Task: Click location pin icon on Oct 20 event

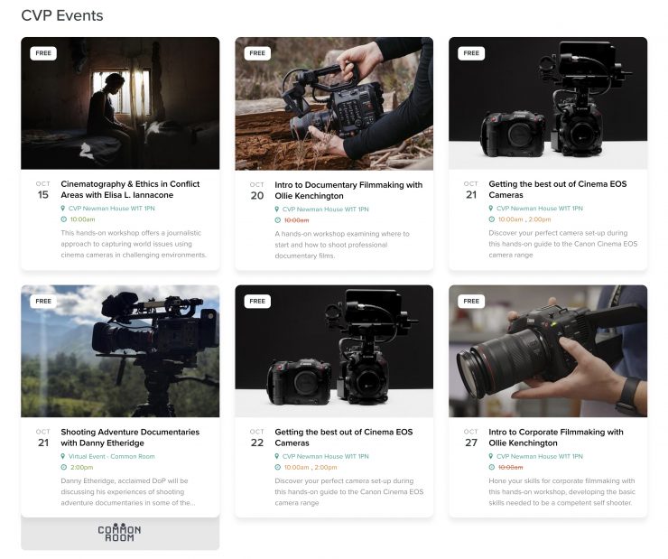Action: (277, 209)
